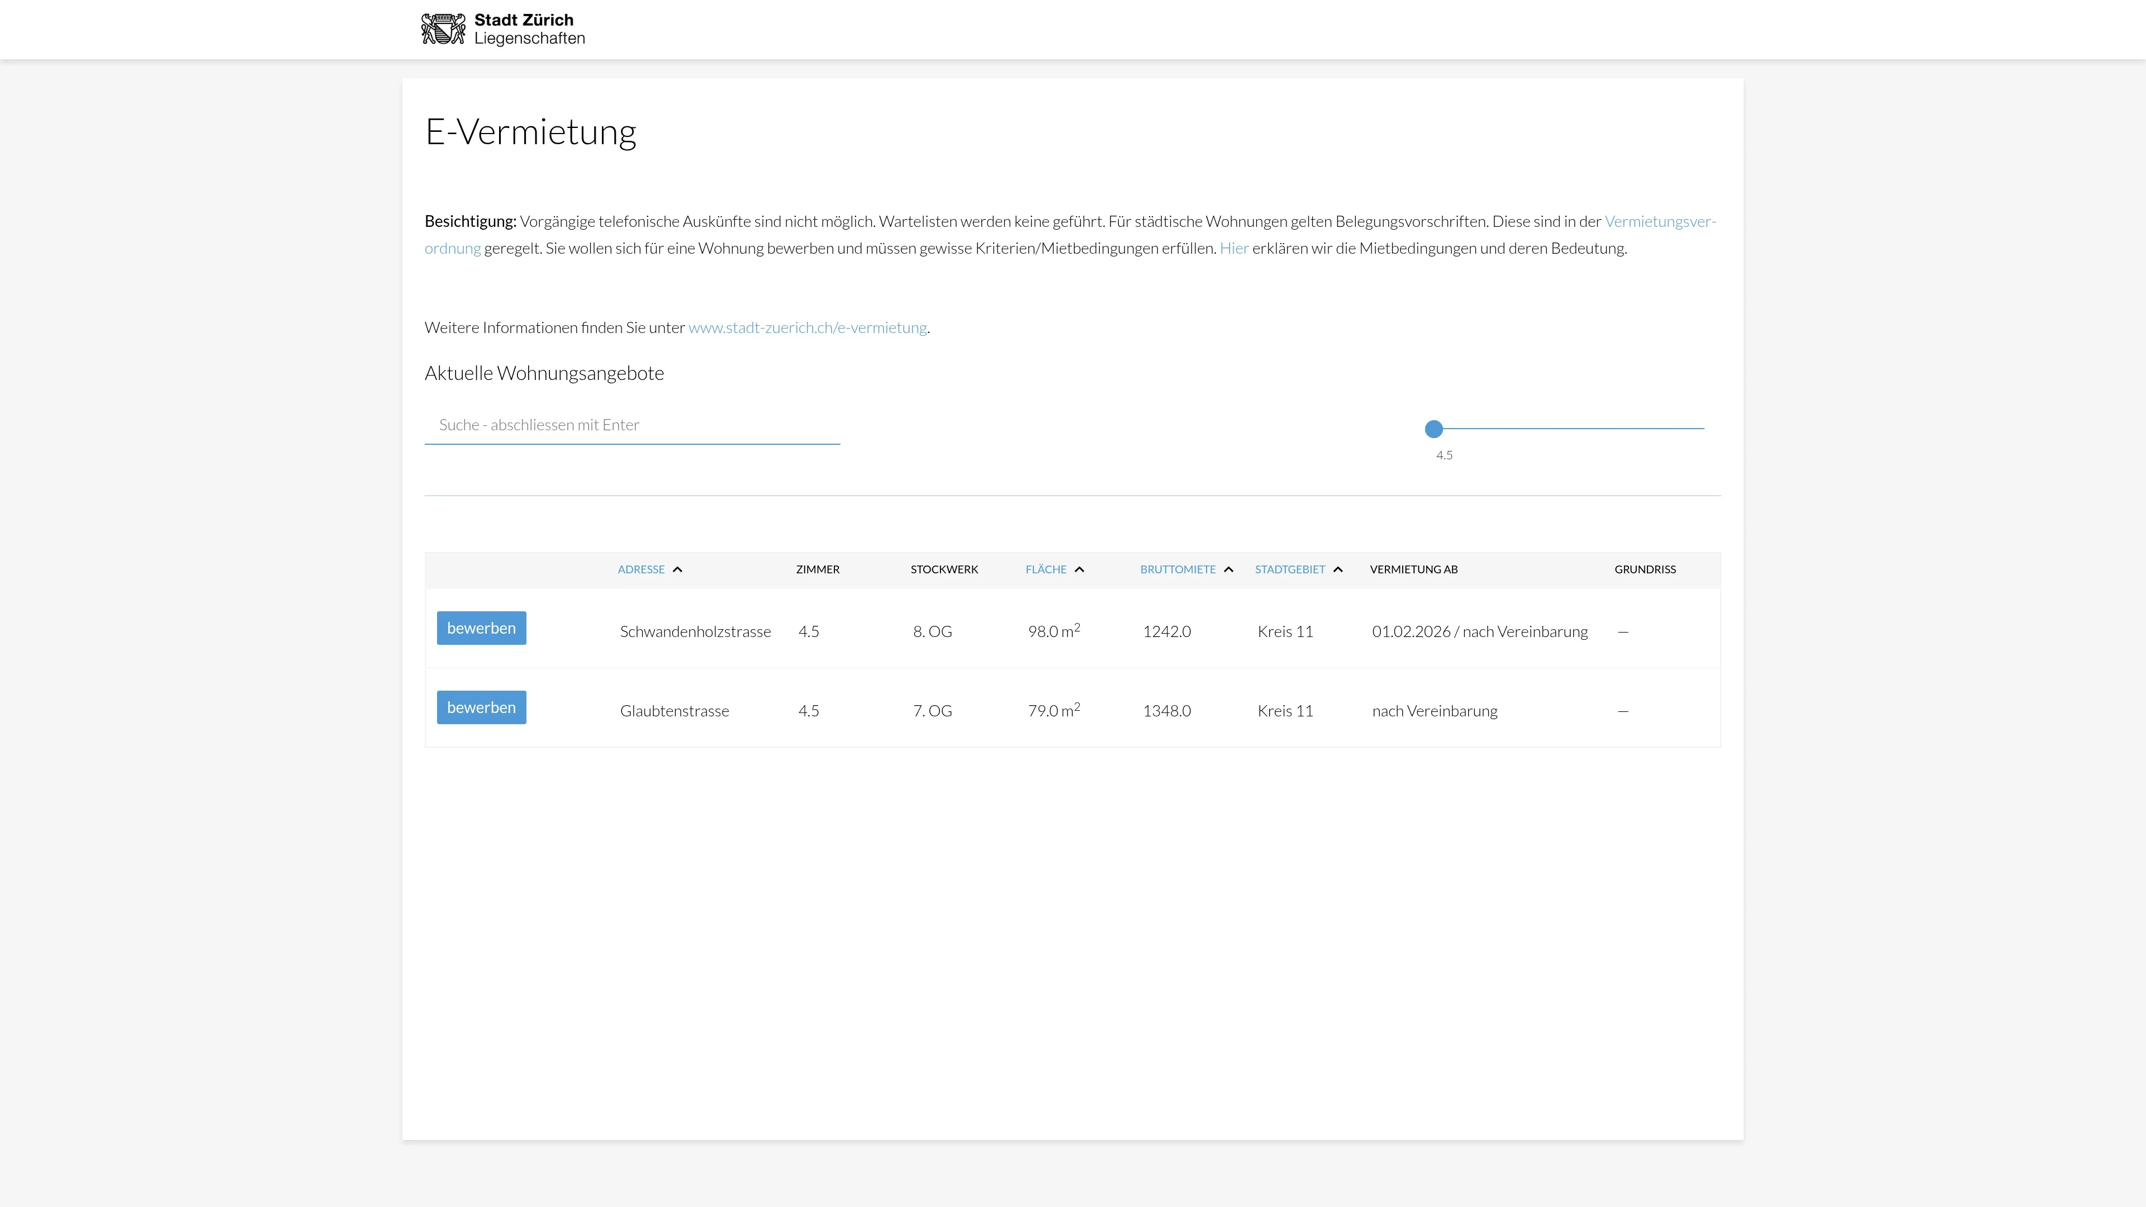Select the Glaubtenstrasse address cell

coord(674,711)
